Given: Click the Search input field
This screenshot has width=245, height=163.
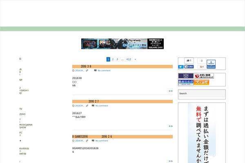Looking at the screenshot, I should point(202,94).
